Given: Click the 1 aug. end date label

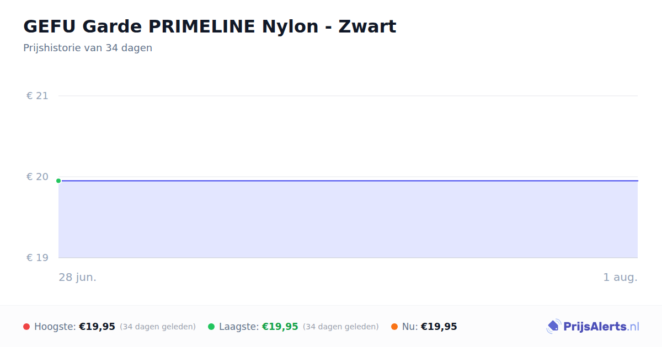Looking at the screenshot, I should (620, 277).
